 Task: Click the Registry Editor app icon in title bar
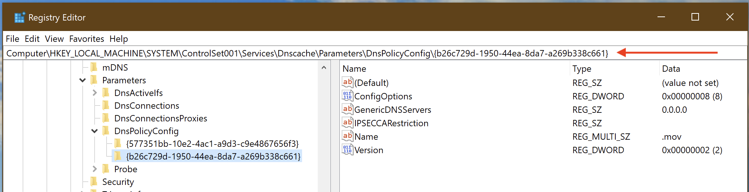pyautogui.click(x=19, y=18)
